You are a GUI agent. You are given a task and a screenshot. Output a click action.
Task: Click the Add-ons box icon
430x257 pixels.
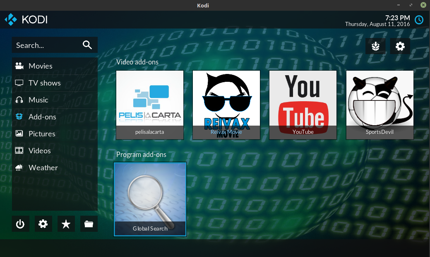19,117
